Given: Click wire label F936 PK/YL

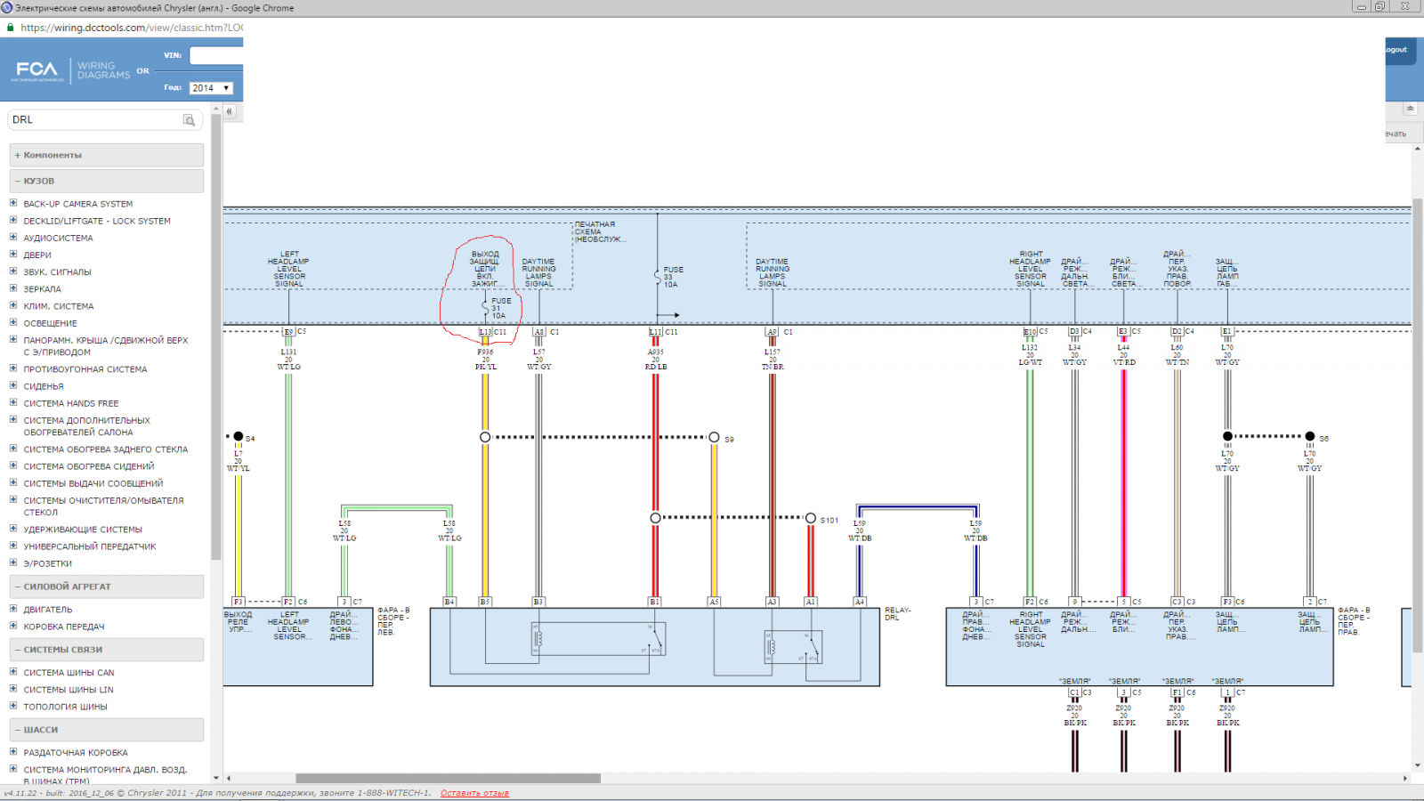Looking at the screenshot, I should click(486, 359).
